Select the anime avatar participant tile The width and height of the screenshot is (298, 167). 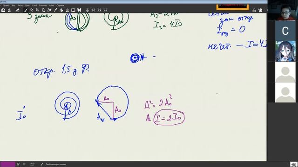(x=285, y=51)
